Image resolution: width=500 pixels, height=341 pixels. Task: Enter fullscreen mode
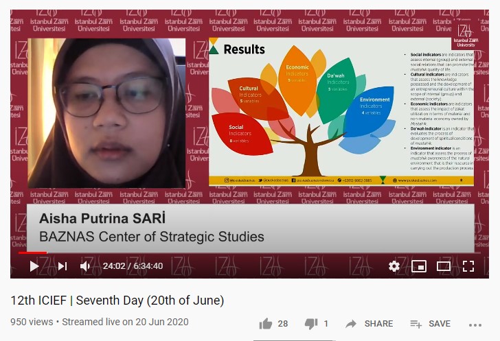point(468,266)
